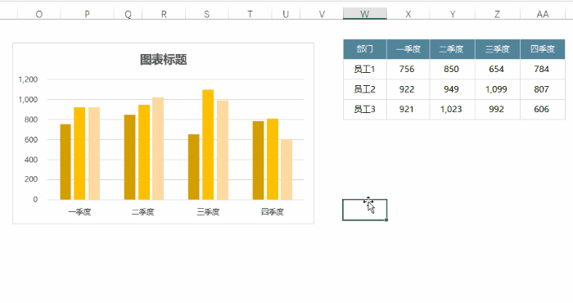Select column header V
Screen dimensions: 573x303
click(x=322, y=14)
